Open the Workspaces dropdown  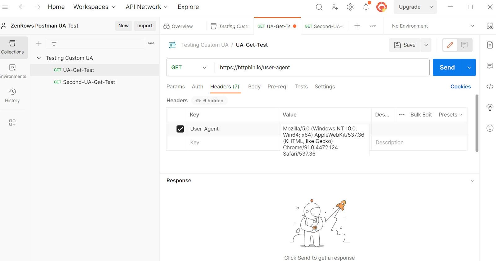click(94, 7)
